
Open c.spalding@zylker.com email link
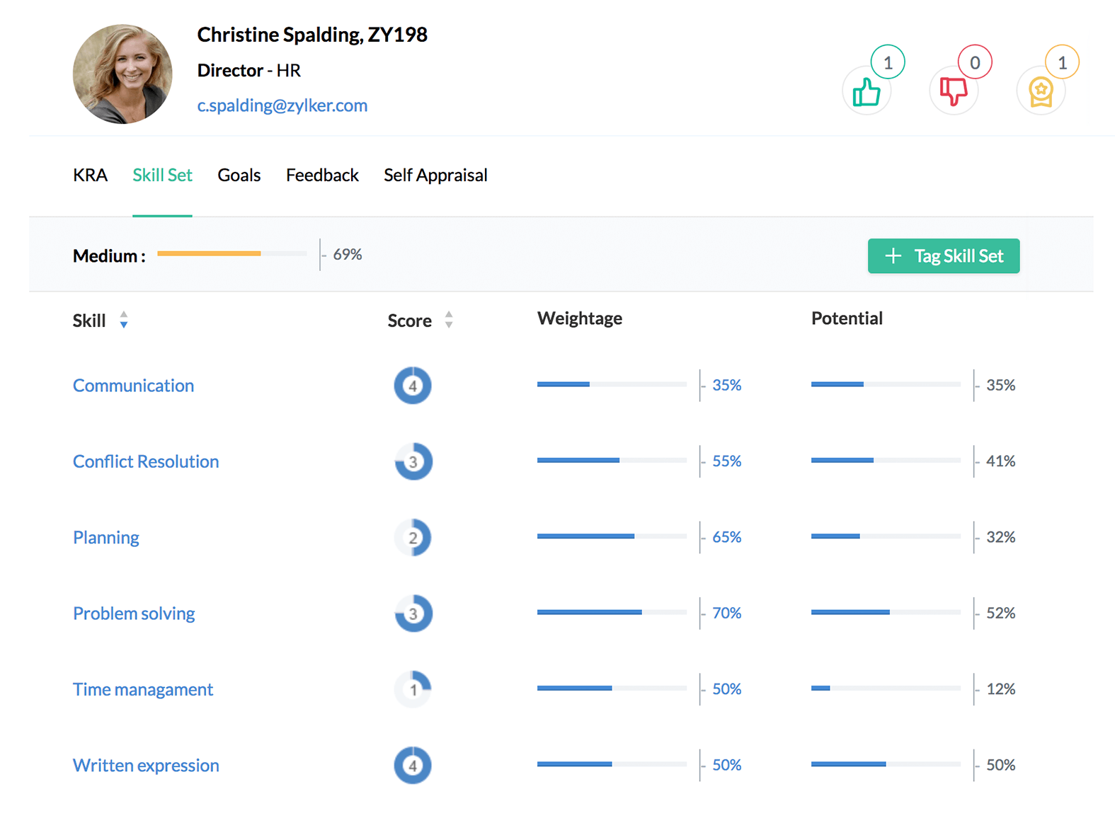[282, 105]
